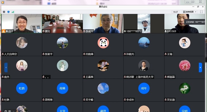The width and height of the screenshot is (207, 112).
Task: Click the muted mic icon by 王瑞
Action: click(x=166, y=54)
